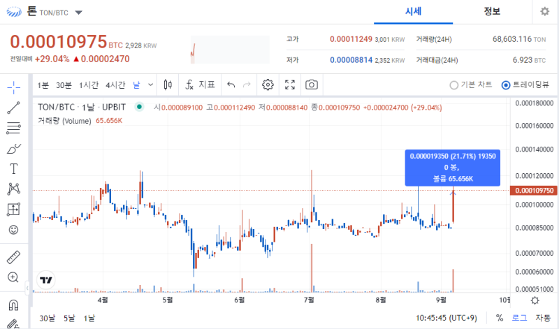Click the 24H trade value 6.923 BTC

529,60
